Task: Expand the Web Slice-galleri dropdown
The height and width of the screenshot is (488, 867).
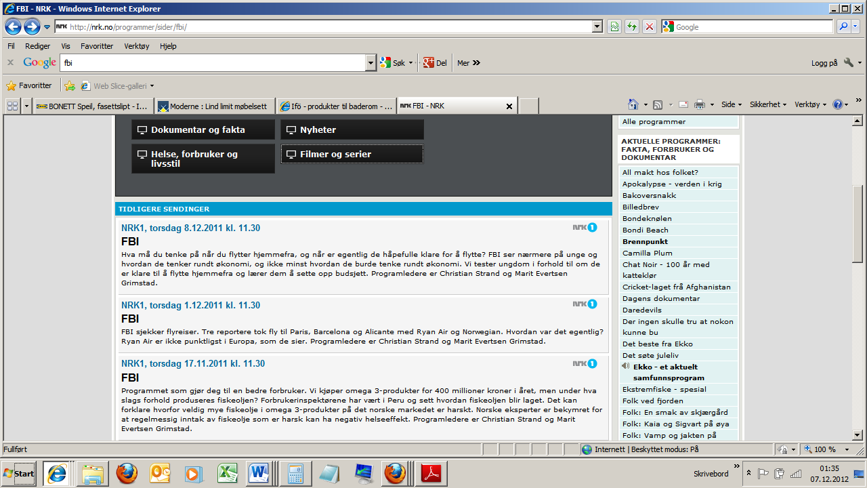Action: (x=152, y=86)
